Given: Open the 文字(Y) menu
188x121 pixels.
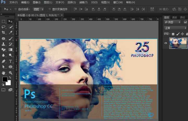Looking at the screenshot, I should (60, 2).
